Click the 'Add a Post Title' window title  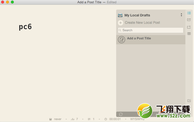click(x=89, y=2)
